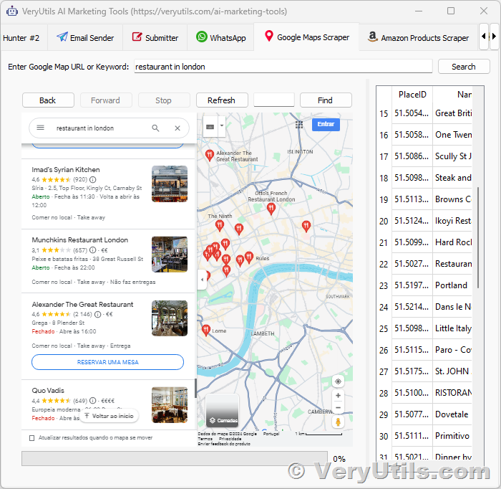The image size is (501, 489).
Task: Switch to the Submitter tab
Action: pyautogui.click(x=155, y=38)
